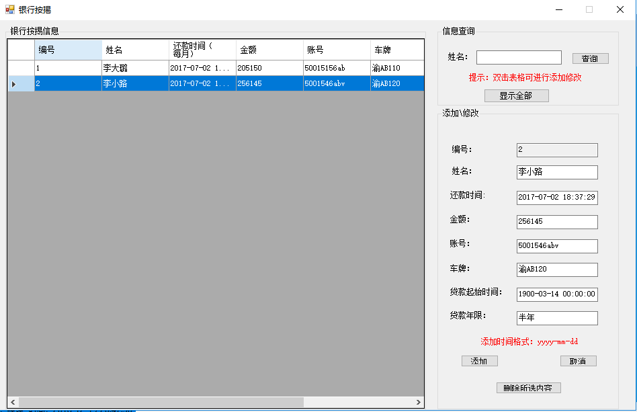Click the 显示全部 button
The width and height of the screenshot is (637, 412).
click(516, 96)
